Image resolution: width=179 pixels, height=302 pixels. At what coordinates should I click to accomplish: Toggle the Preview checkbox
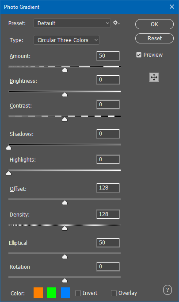139,55
